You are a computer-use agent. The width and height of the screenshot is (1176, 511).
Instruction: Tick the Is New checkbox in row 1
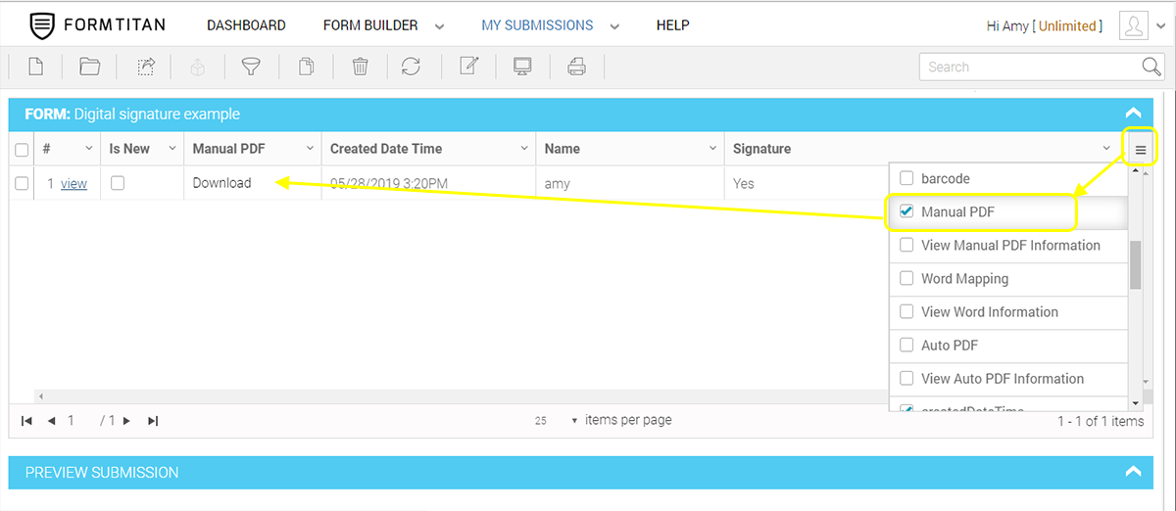(118, 183)
